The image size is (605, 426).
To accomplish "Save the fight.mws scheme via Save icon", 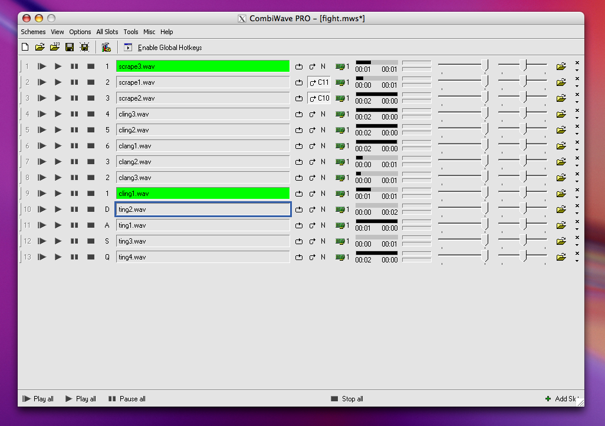I will 69,46.
